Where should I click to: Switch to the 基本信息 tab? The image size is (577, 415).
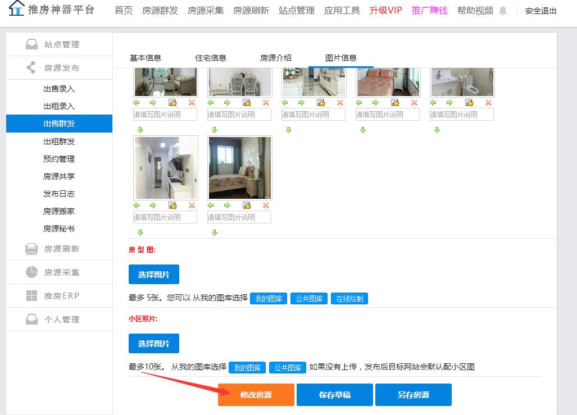146,58
